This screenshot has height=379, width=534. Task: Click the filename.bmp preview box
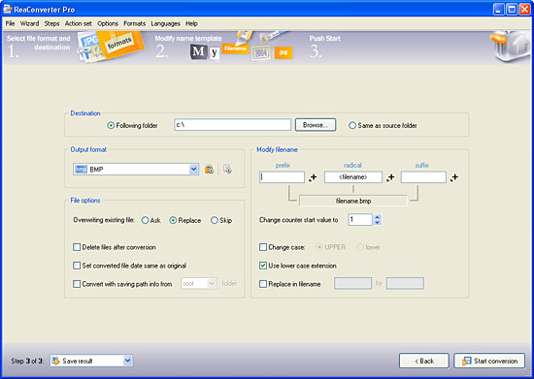tap(353, 201)
